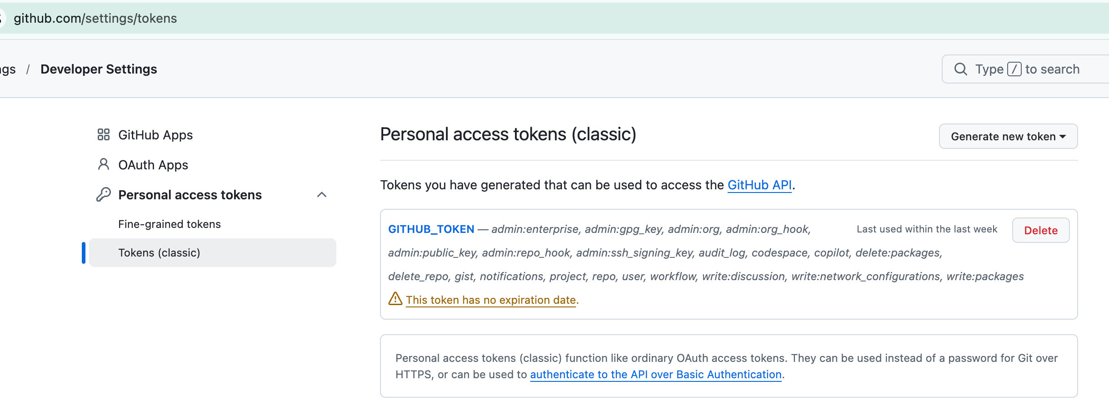Open the Generate new token dropdown

click(x=1008, y=136)
